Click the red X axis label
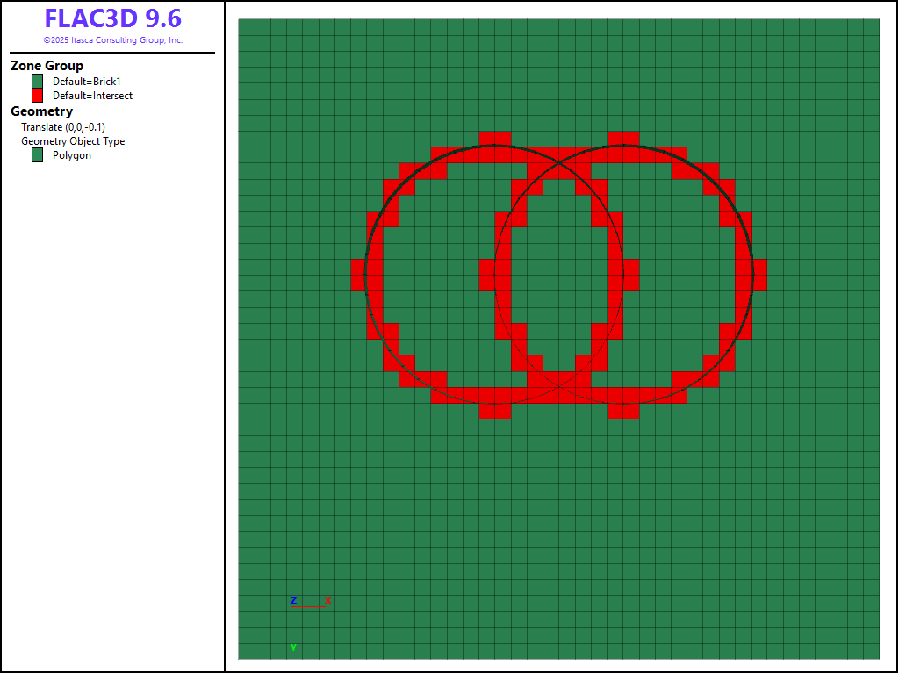This screenshot has height=674, width=899. (327, 600)
